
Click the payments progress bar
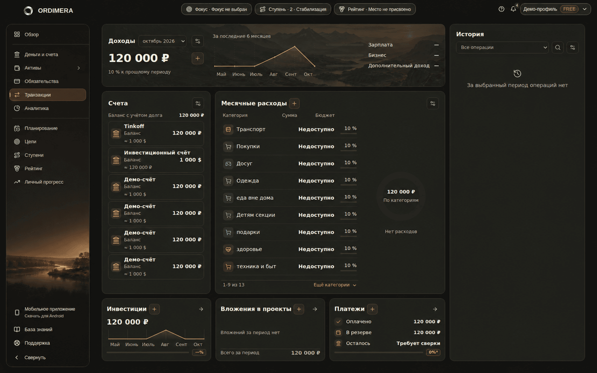pos(379,352)
